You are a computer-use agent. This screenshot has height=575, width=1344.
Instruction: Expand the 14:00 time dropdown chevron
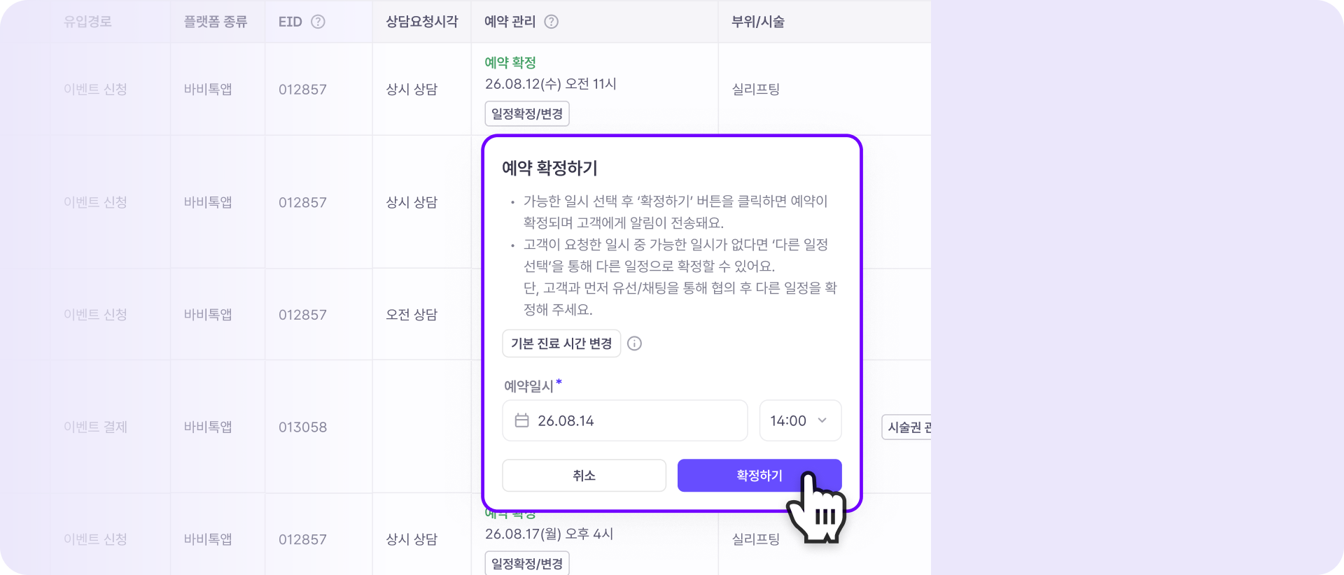(822, 420)
